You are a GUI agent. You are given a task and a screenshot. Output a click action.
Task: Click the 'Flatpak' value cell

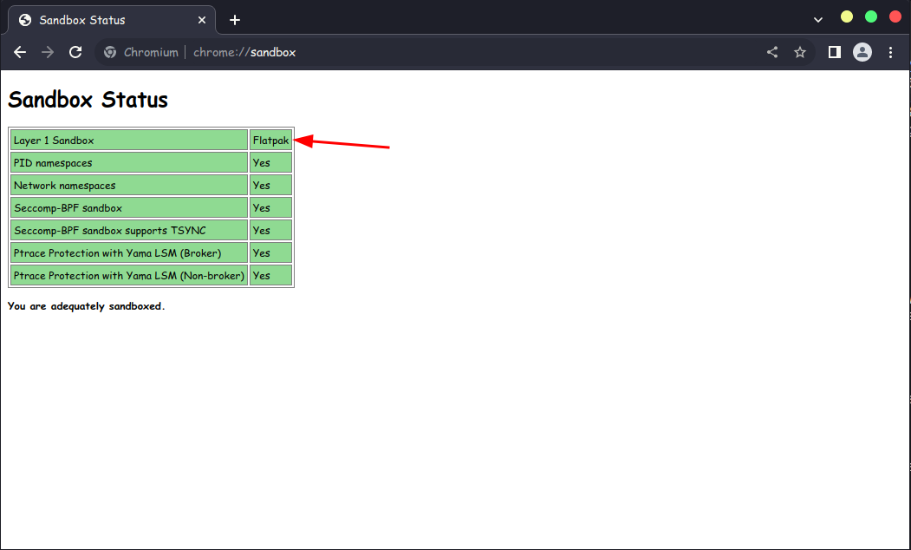pos(270,141)
